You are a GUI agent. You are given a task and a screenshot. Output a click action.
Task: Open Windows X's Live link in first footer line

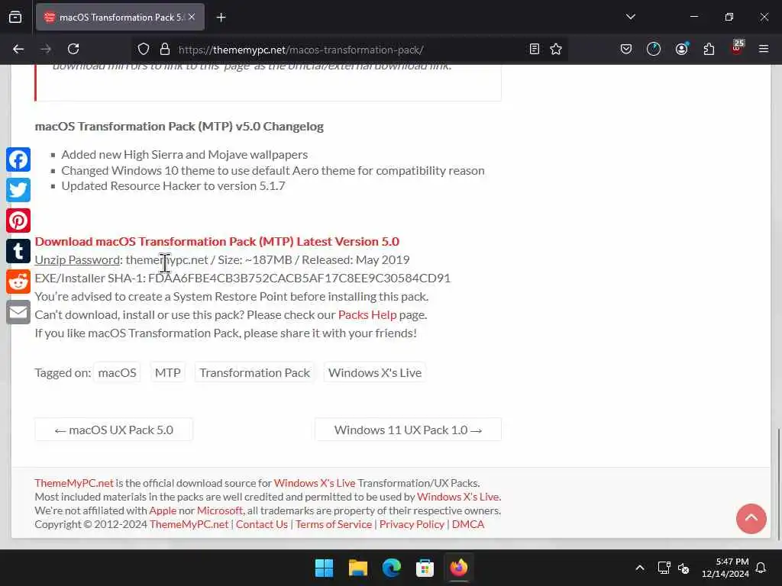click(x=315, y=483)
